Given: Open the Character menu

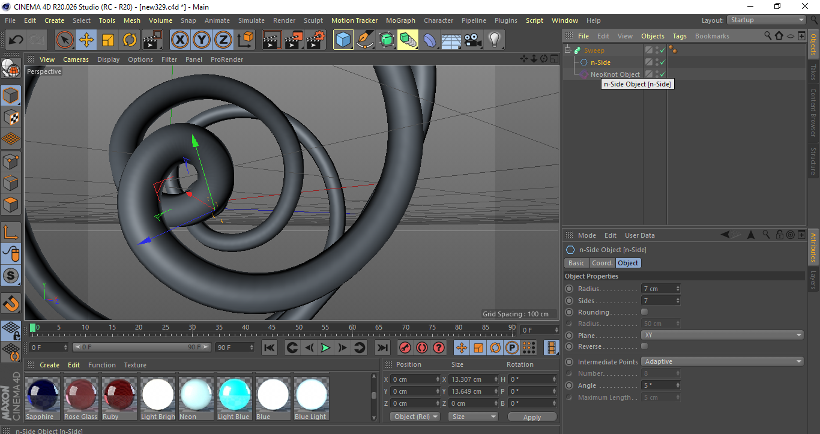Looking at the screenshot, I should coord(438,20).
